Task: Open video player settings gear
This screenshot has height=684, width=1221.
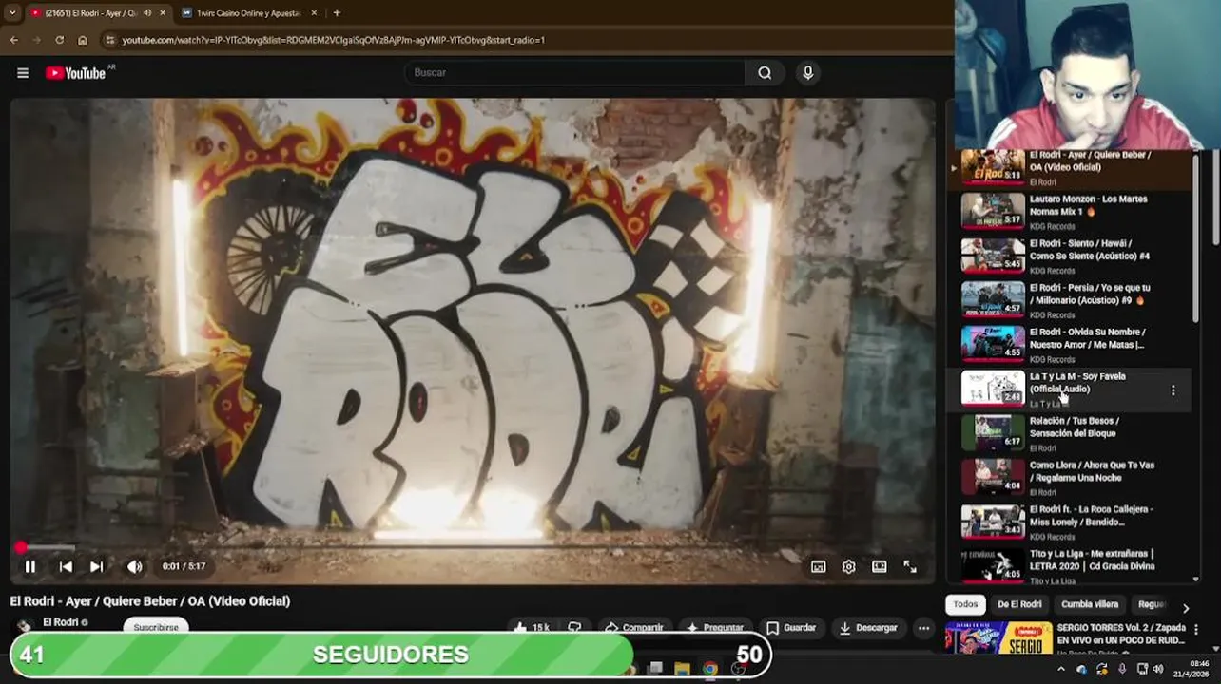Action: 848,567
